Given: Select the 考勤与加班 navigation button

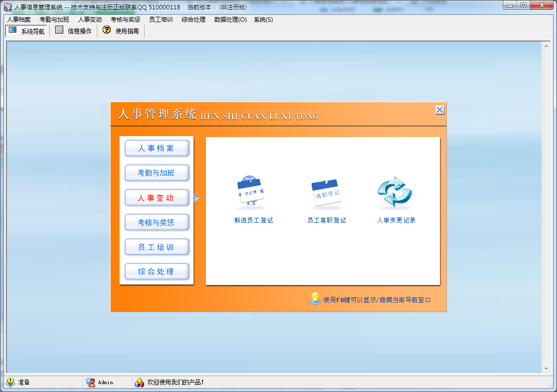Looking at the screenshot, I should pos(157,173).
